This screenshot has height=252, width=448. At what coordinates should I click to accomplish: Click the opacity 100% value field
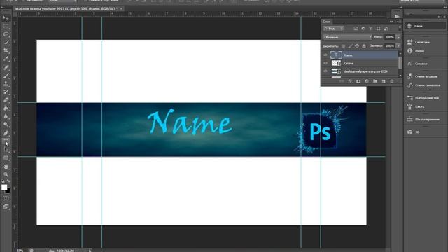pos(390,37)
